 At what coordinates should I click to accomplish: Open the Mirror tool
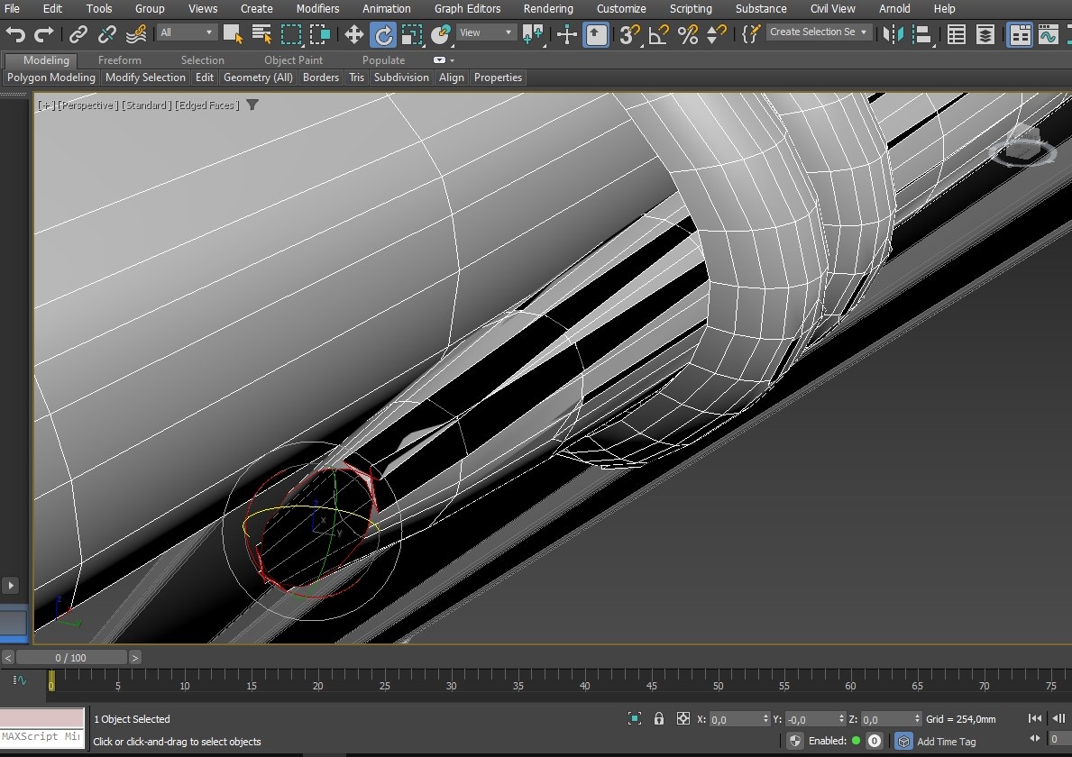coord(893,35)
